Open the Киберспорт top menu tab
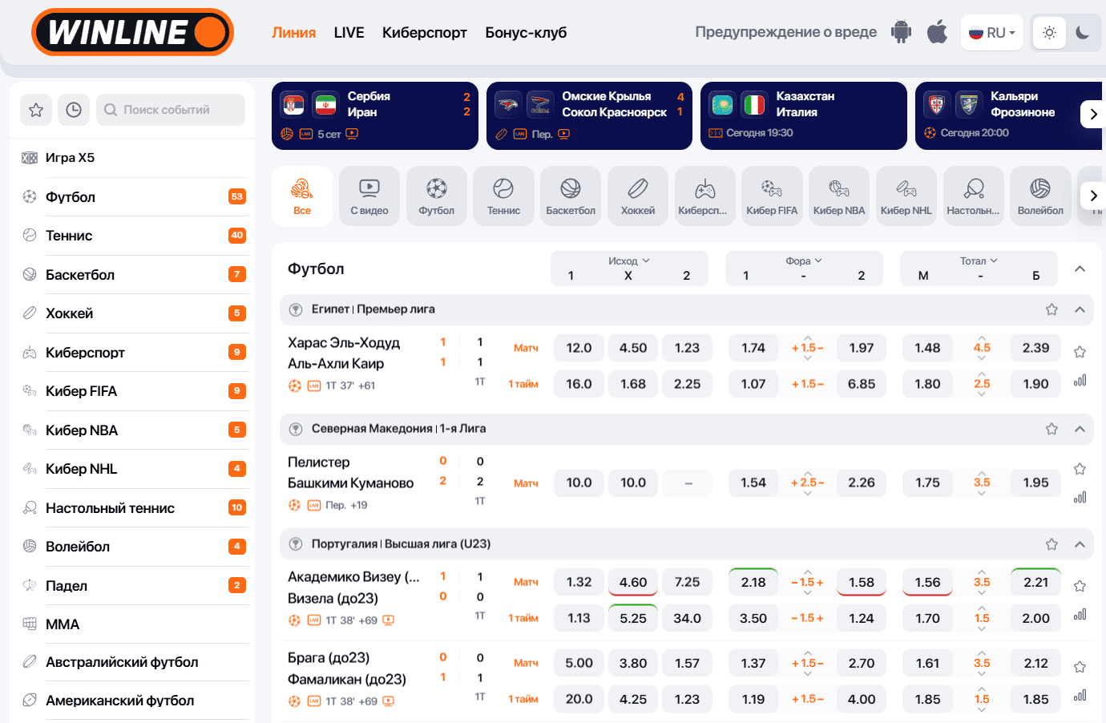Viewport: 1106px width, 723px height. pos(424,33)
